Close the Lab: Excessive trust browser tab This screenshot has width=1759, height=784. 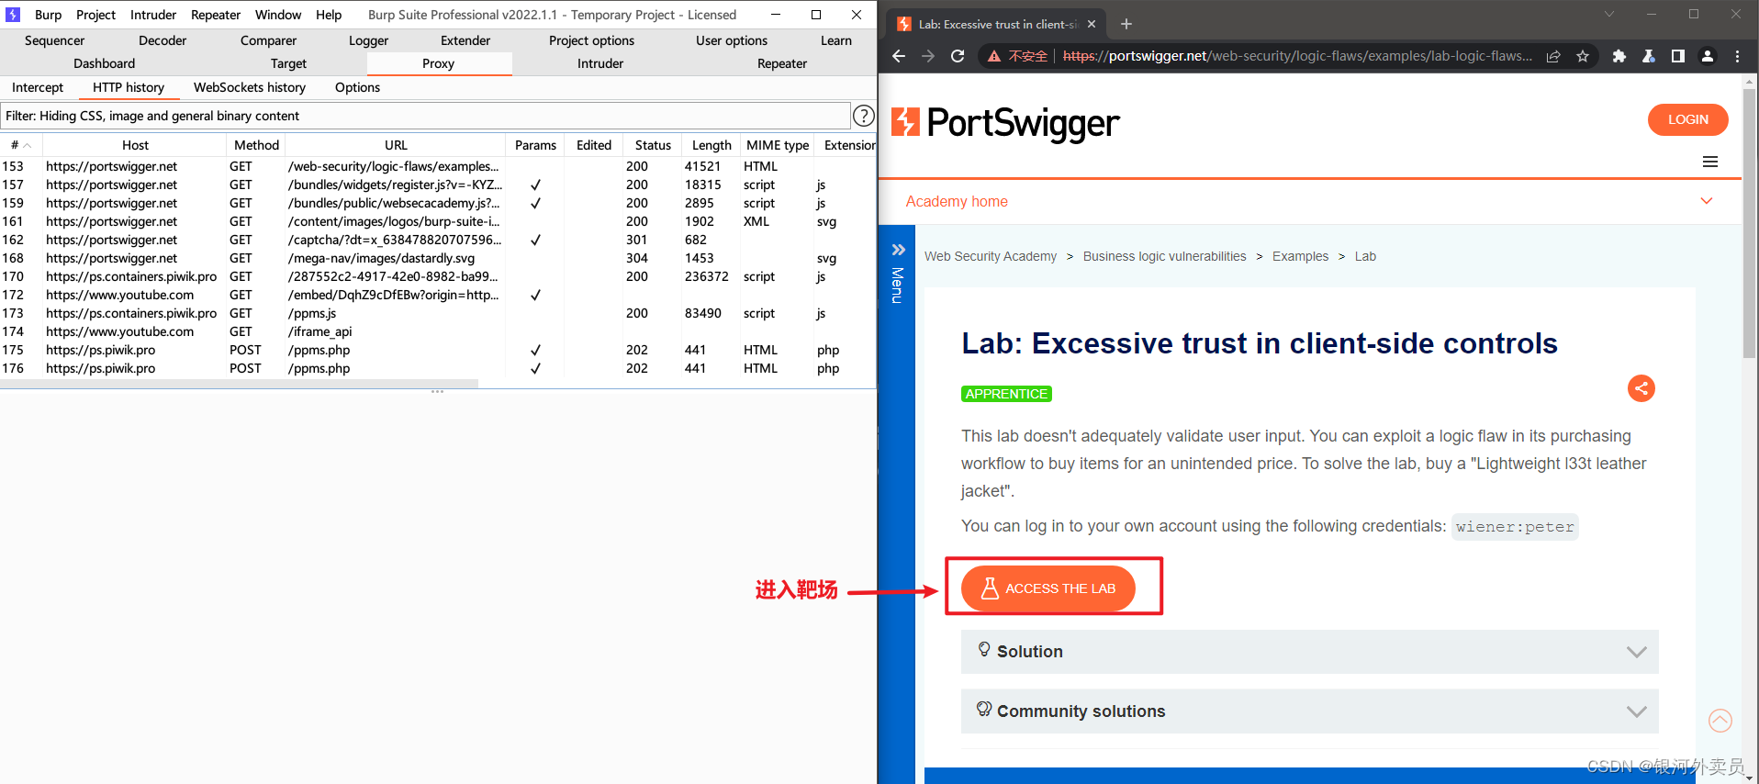(1092, 24)
